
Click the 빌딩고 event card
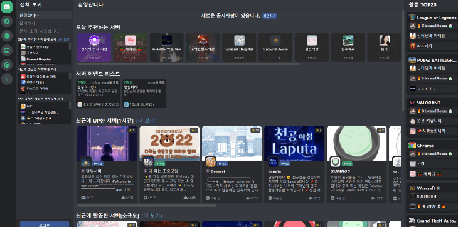(98, 94)
